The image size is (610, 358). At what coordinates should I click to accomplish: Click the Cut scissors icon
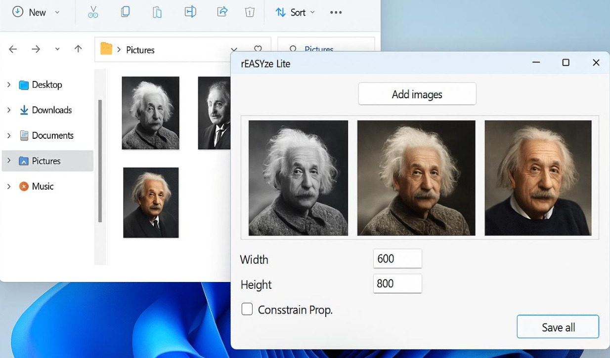point(93,12)
